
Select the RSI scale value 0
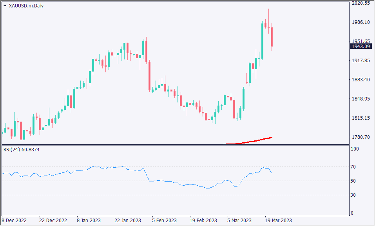tap(352, 213)
